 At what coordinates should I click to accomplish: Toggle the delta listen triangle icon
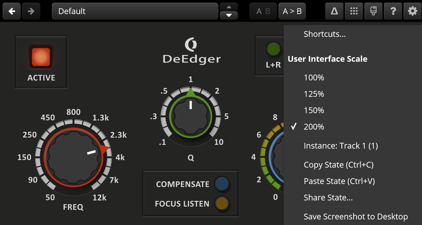pyautogui.click(x=334, y=11)
